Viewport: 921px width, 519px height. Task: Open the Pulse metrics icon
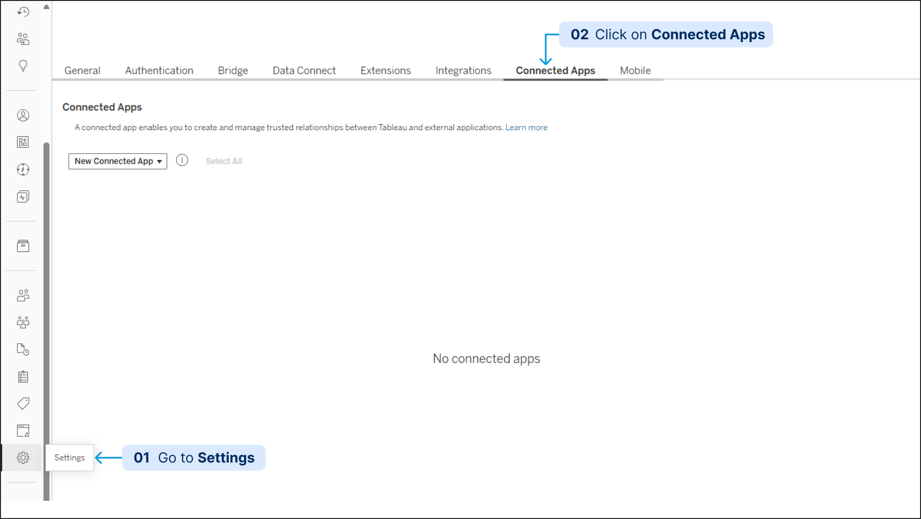23,197
